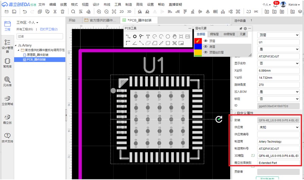Click the DRC check toolbar icon
The width and height of the screenshot is (304, 180).
coord(256,12)
